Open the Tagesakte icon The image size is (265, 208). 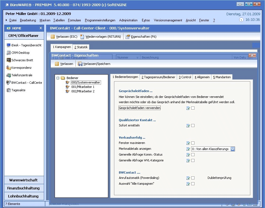[x=8, y=90]
